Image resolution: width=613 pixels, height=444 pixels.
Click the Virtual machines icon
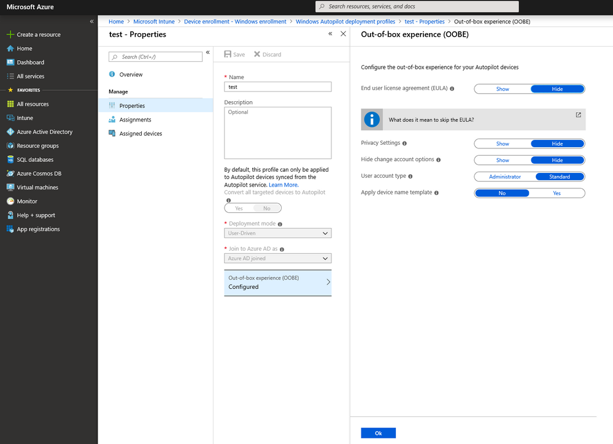[10, 187]
